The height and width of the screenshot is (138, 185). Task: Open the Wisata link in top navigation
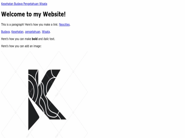tap(43, 4)
